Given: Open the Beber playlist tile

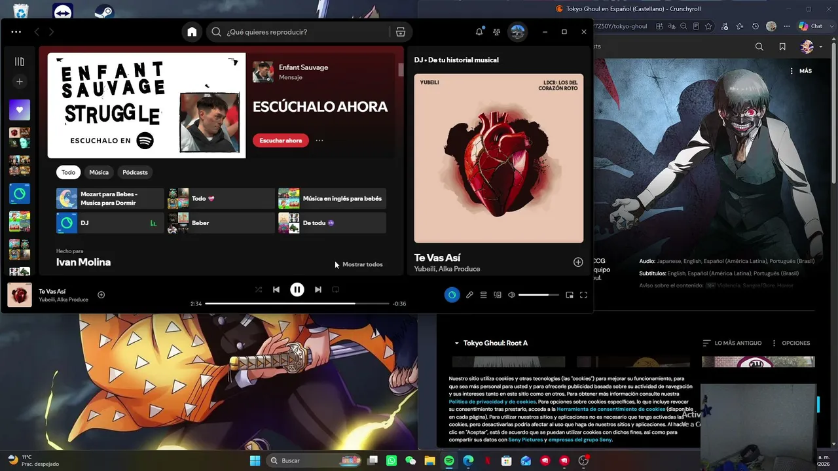Looking at the screenshot, I should click(x=221, y=222).
